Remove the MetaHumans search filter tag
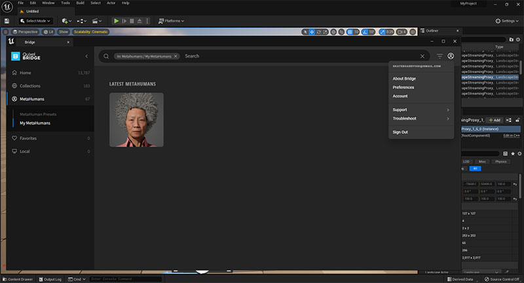This screenshot has width=524, height=283. tap(176, 56)
